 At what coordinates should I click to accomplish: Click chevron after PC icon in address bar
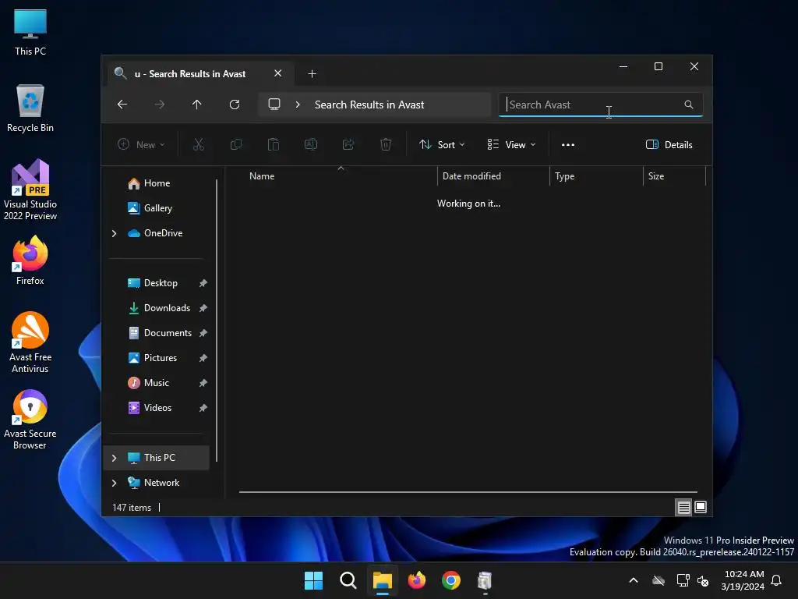click(x=298, y=105)
